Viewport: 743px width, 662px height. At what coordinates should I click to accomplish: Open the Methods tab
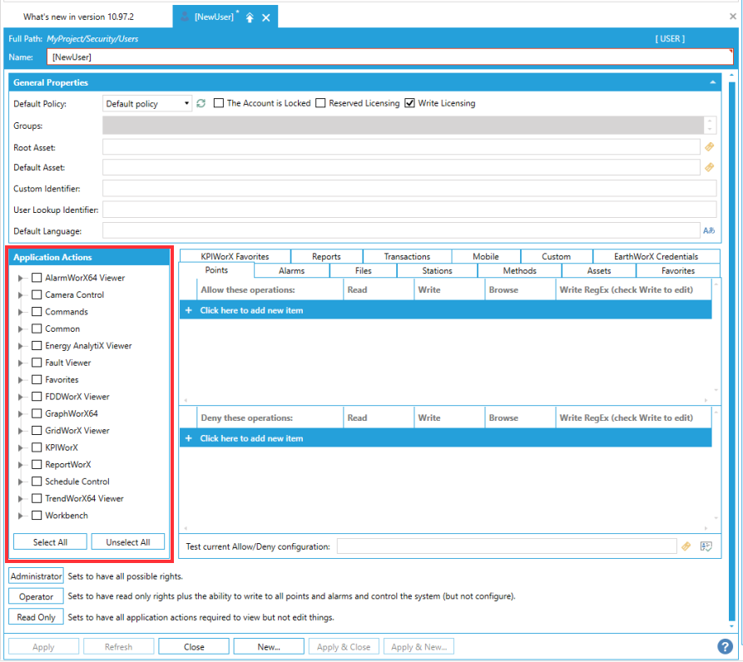(x=519, y=270)
